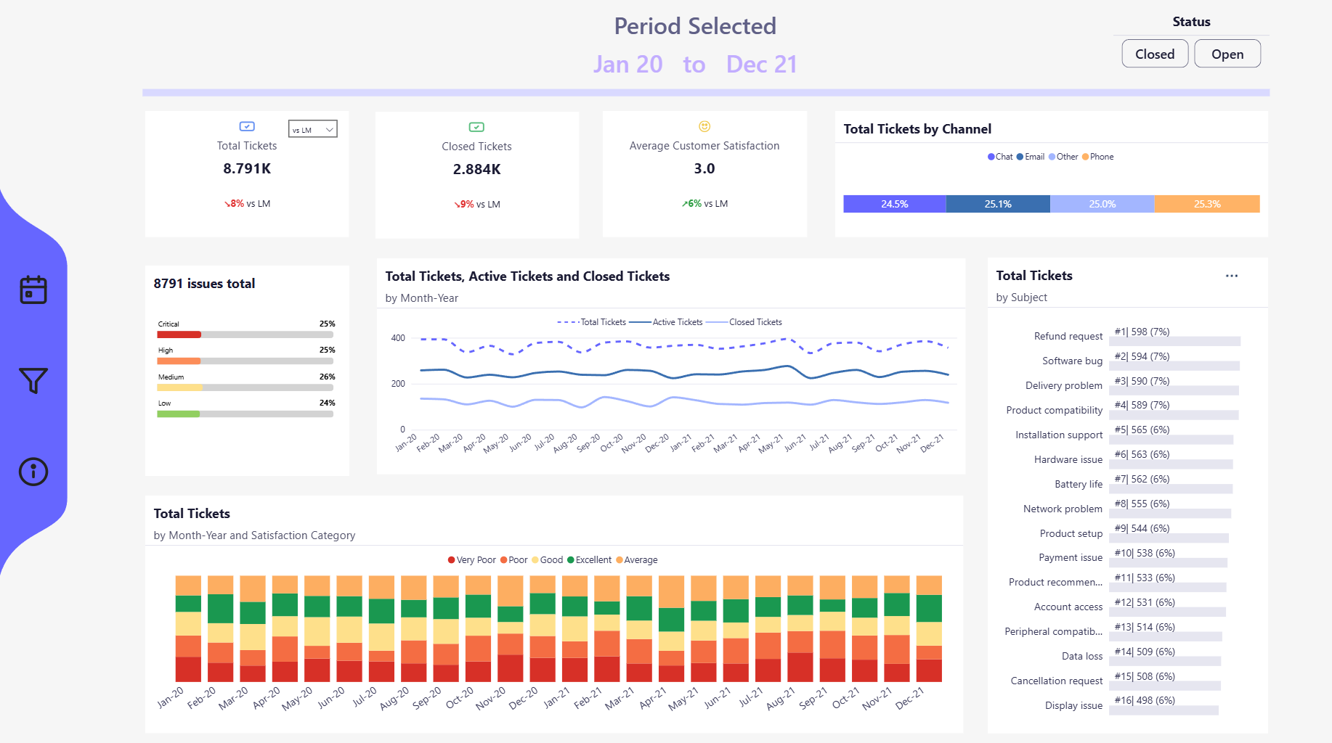Toggle the Open status filter
Image resolution: width=1332 pixels, height=743 pixels.
1227,54
